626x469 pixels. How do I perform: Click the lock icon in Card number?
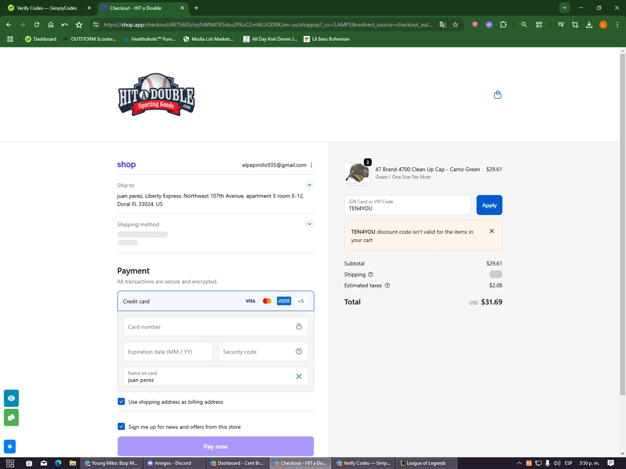[x=299, y=326]
